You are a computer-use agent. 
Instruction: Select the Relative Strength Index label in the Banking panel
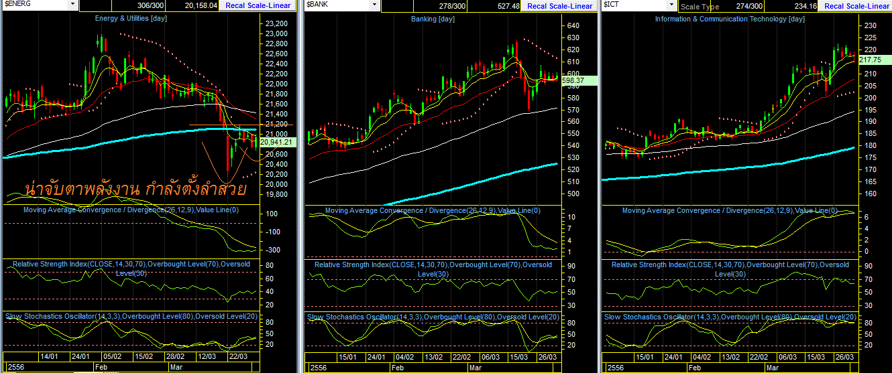[433, 269]
